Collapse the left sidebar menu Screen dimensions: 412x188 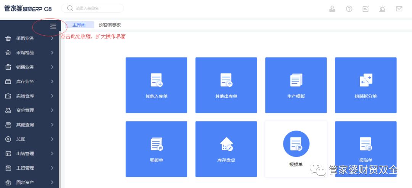pyautogui.click(x=53, y=26)
